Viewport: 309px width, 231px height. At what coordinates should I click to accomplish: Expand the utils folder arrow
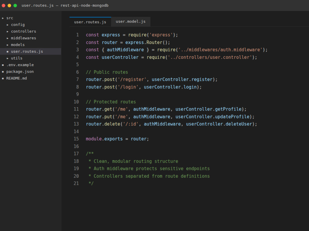pos(7,58)
